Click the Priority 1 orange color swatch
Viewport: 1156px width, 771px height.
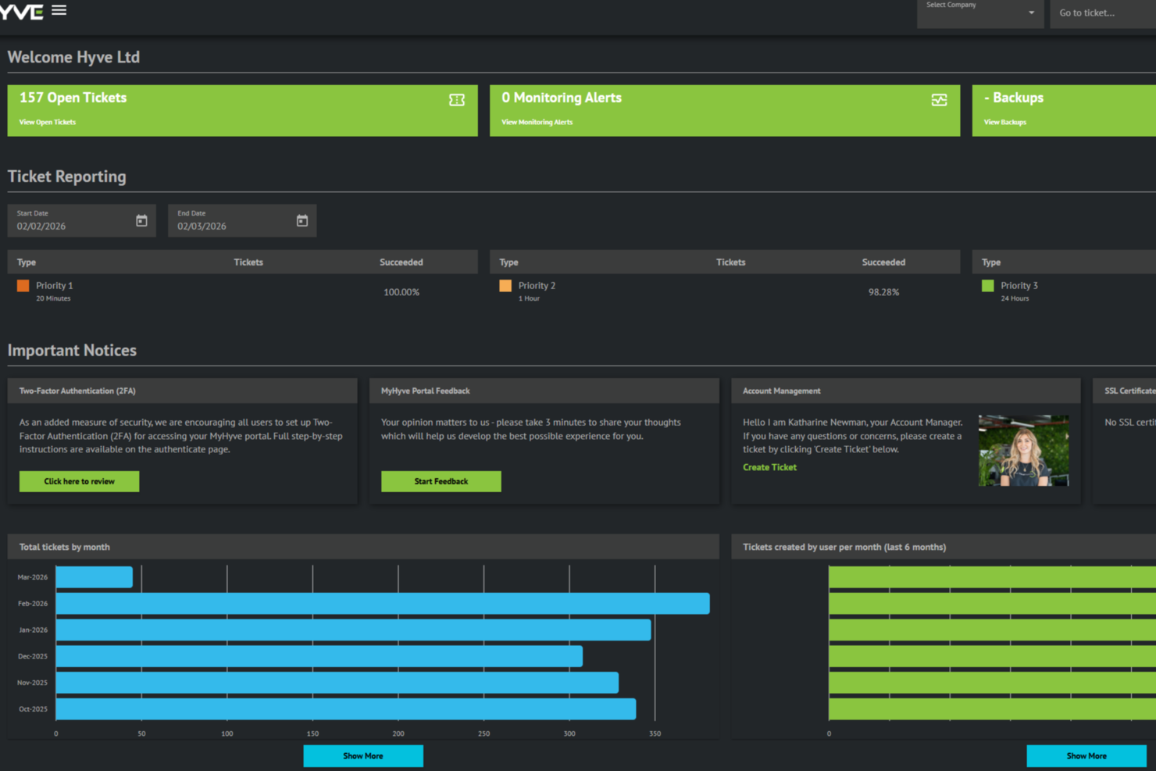point(23,285)
